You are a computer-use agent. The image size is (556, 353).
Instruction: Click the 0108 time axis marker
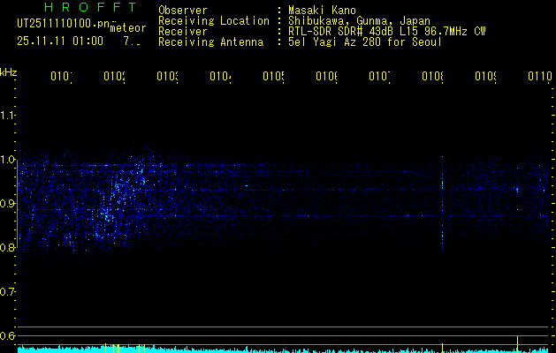tap(432, 78)
